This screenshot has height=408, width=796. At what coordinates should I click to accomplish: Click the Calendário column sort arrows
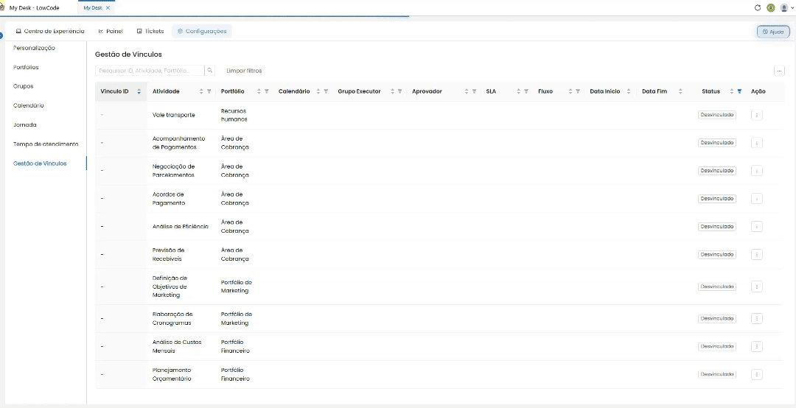coord(318,92)
